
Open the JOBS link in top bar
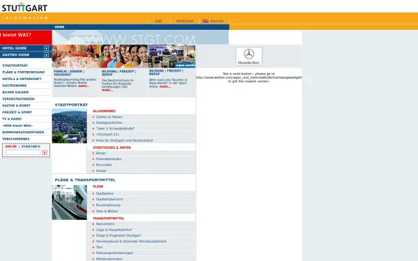158,21
